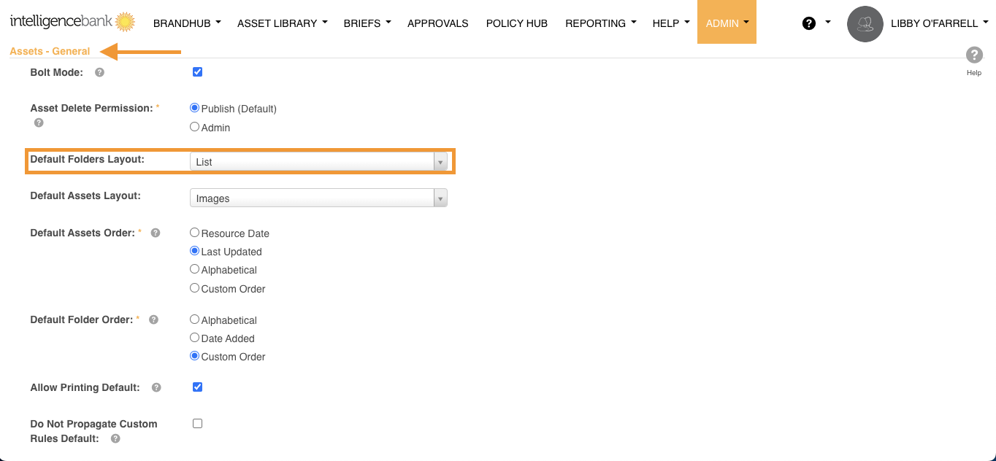Click the Asset Delete Permission info icon
Viewport: 996px width, 461px height.
39,123
